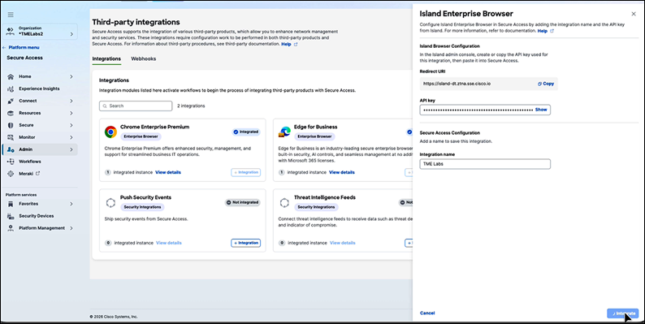Open Meraki external menu item
The width and height of the screenshot is (645, 324).
tap(29, 174)
